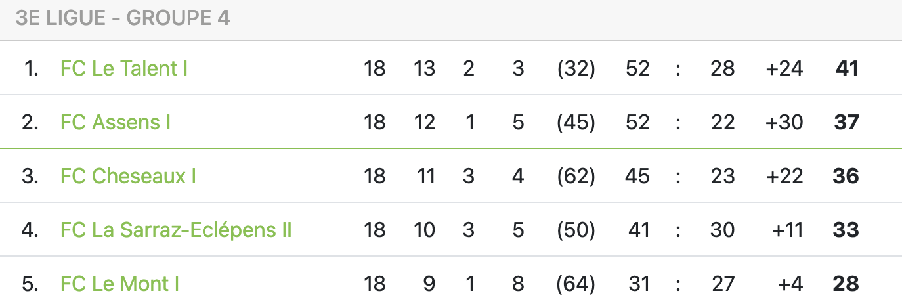Screen dimensions: 902x306
Task: Select the bold 33 points value
Action: tap(846, 230)
